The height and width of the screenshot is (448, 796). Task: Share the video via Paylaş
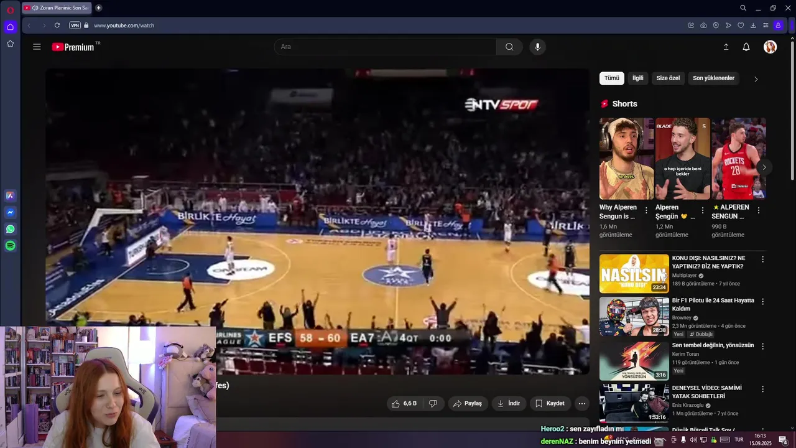[468, 403]
